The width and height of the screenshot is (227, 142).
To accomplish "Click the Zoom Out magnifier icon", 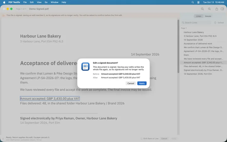I will (x=202, y=9).
